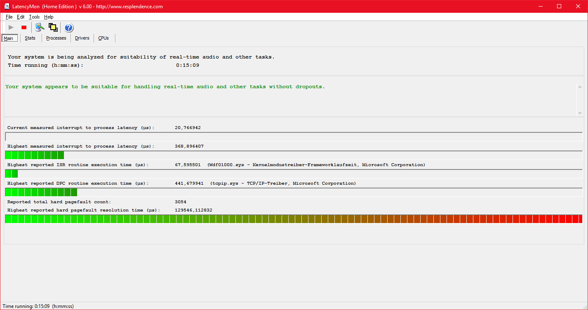Click the hard pagefault resolution time bar

pos(294,219)
